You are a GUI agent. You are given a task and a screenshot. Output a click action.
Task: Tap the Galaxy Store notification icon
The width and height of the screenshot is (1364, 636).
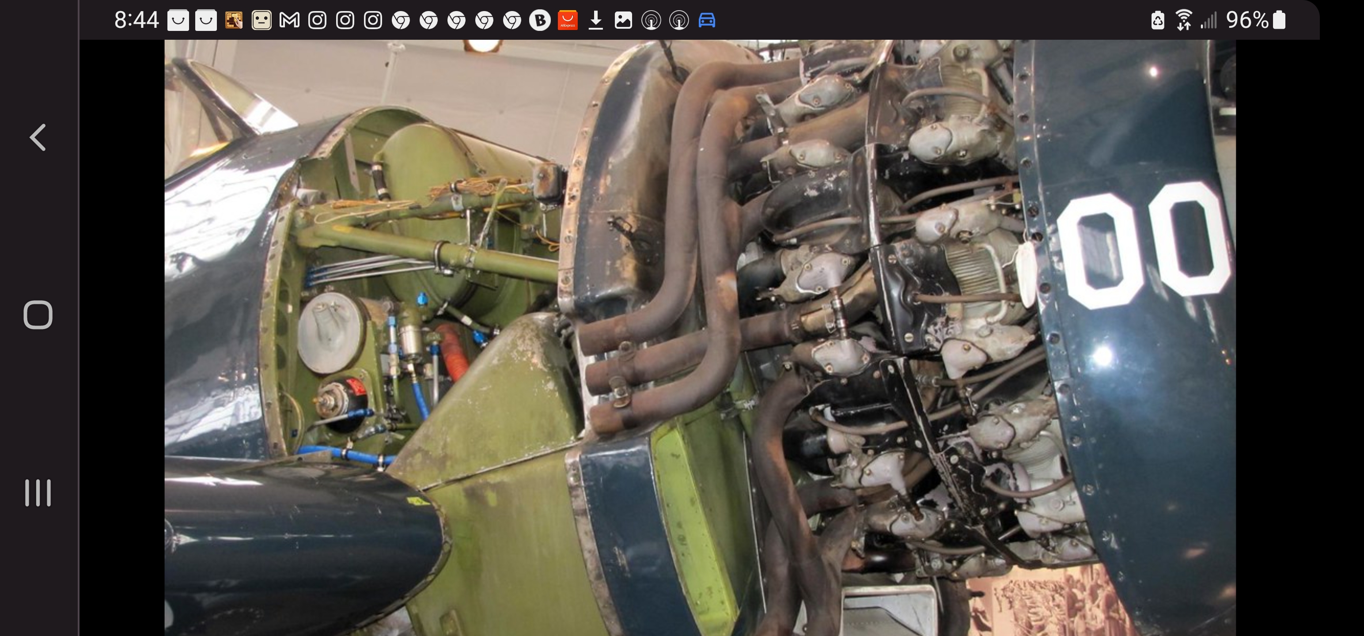tap(178, 20)
